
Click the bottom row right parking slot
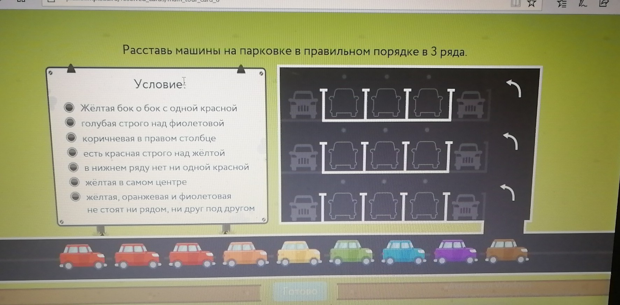pos(424,206)
